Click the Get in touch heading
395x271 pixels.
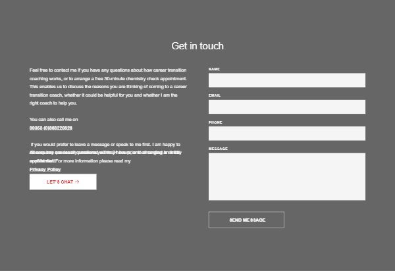(x=197, y=46)
